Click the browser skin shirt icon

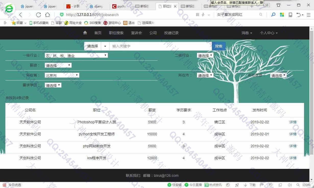point(279,5)
